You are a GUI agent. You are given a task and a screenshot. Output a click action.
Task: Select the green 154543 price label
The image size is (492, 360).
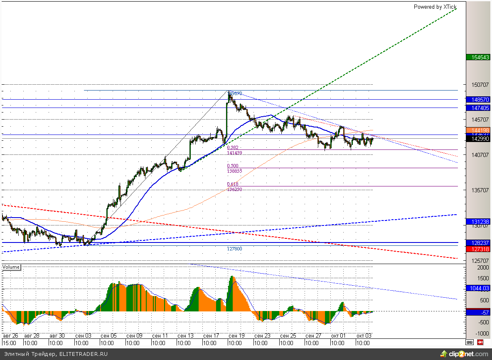[479, 57]
